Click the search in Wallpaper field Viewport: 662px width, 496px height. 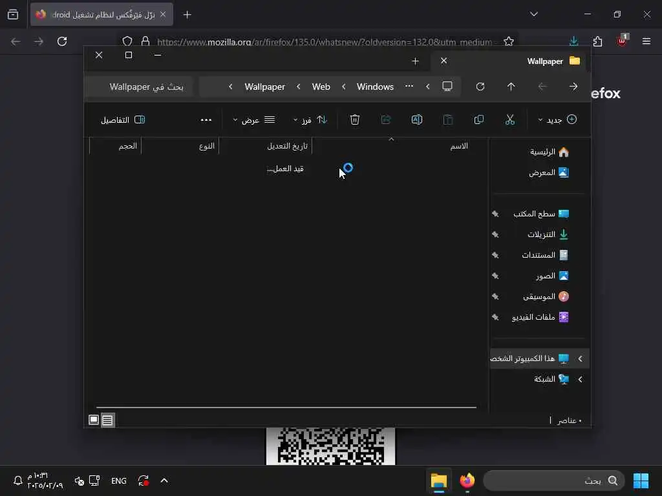point(140,87)
